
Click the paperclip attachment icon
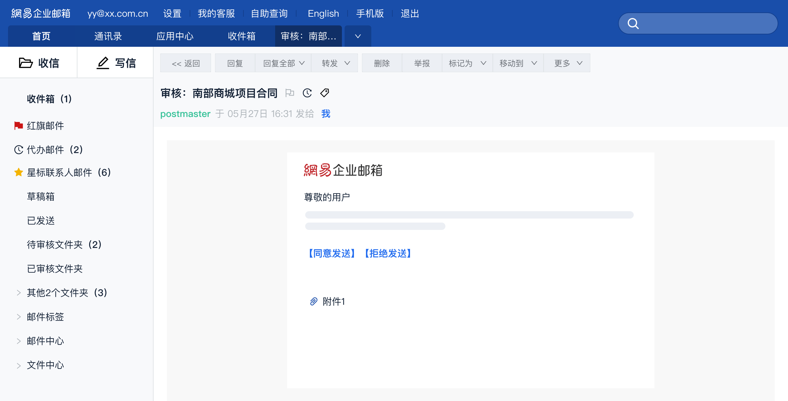314,301
